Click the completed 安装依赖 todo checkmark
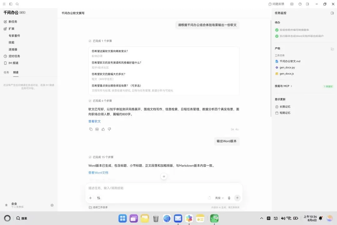337x225 pixels. coord(277,30)
